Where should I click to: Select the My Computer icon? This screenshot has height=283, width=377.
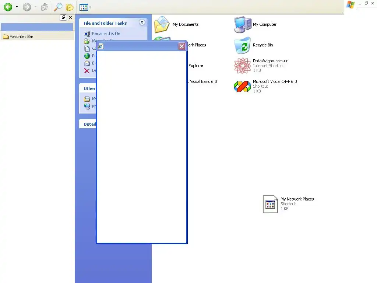pos(242,25)
